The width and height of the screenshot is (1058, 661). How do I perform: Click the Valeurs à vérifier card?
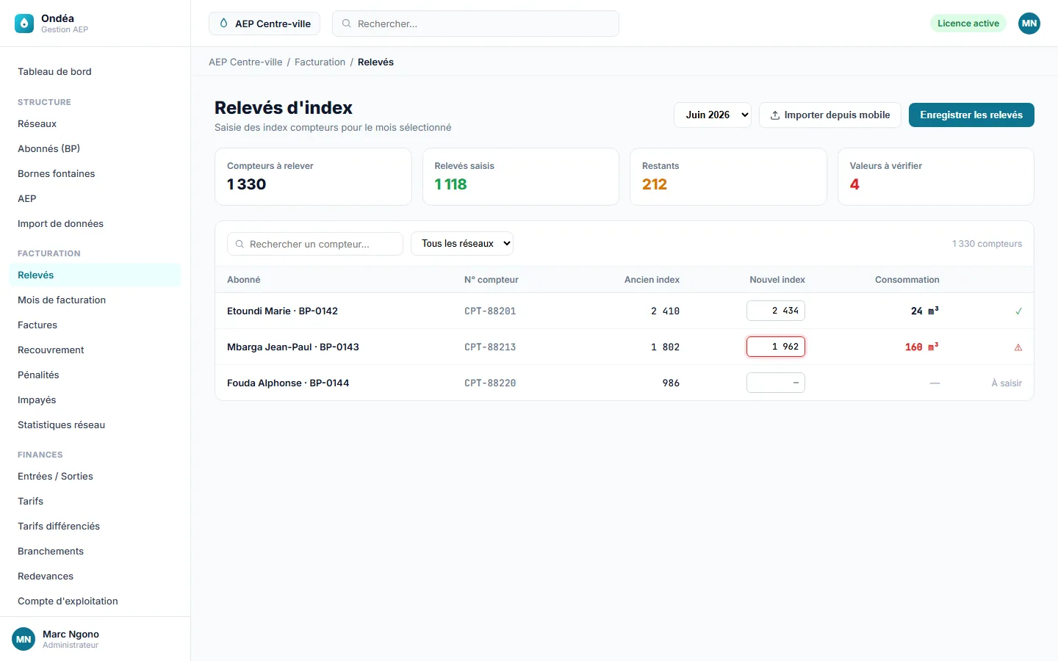pos(936,177)
